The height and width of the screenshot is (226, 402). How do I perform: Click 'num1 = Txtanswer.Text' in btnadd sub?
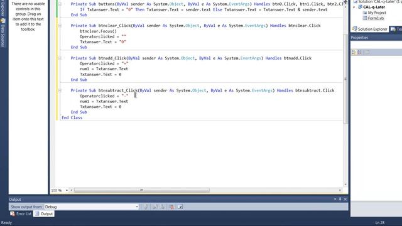pos(104,69)
